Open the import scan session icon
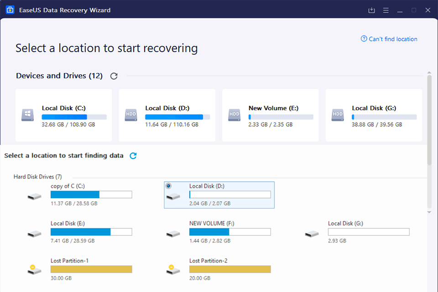This screenshot has width=438, height=292. [371, 10]
